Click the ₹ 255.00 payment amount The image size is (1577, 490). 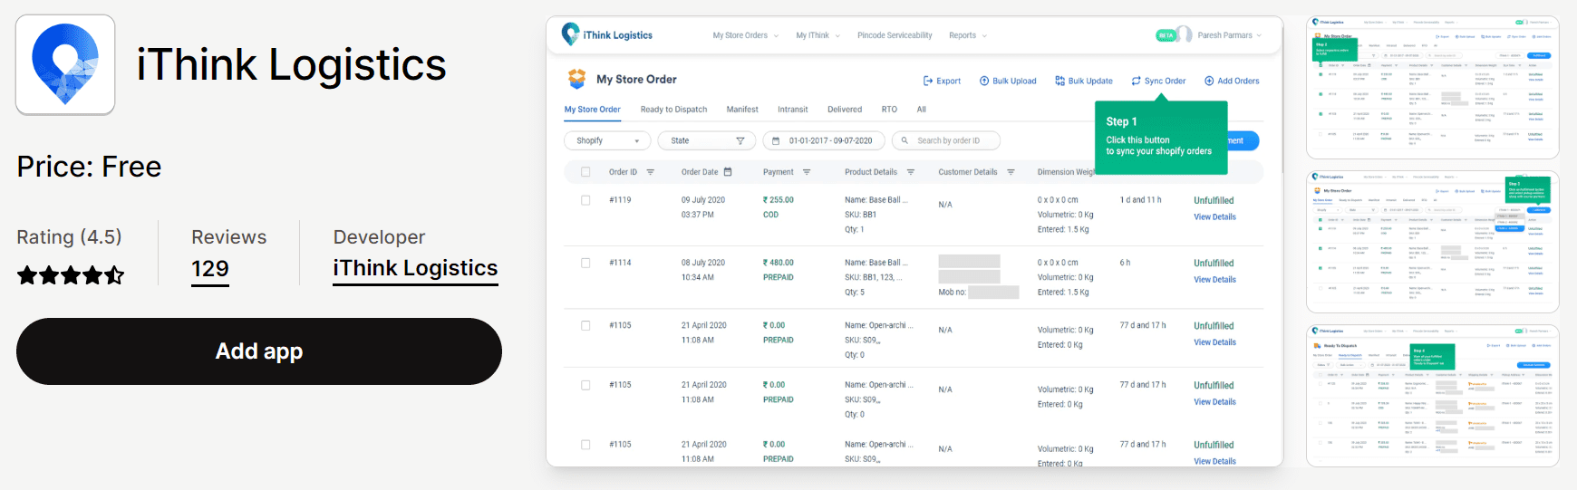779,200
